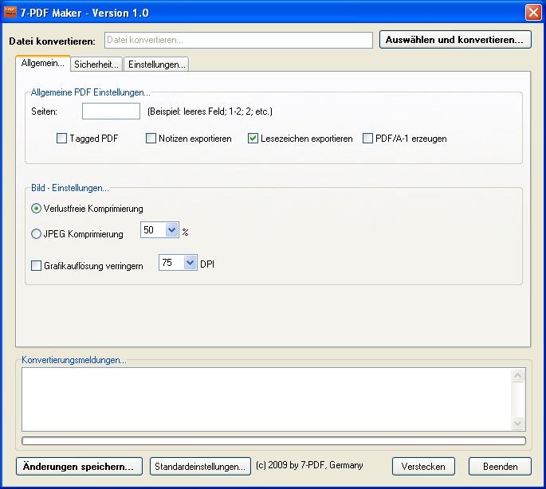The image size is (546, 489).
Task: Click Auswählen und konvertieren button
Action: [x=455, y=39]
